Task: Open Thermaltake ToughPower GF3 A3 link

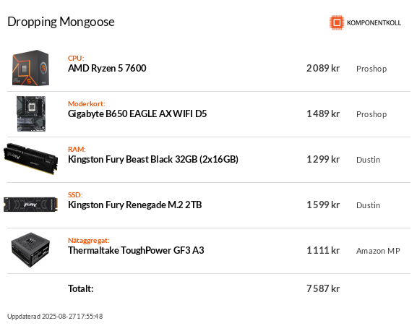Action: coord(136,250)
